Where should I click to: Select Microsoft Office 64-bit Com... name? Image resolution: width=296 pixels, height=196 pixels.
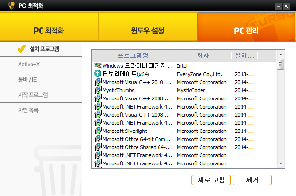pyautogui.click(x=136, y=139)
